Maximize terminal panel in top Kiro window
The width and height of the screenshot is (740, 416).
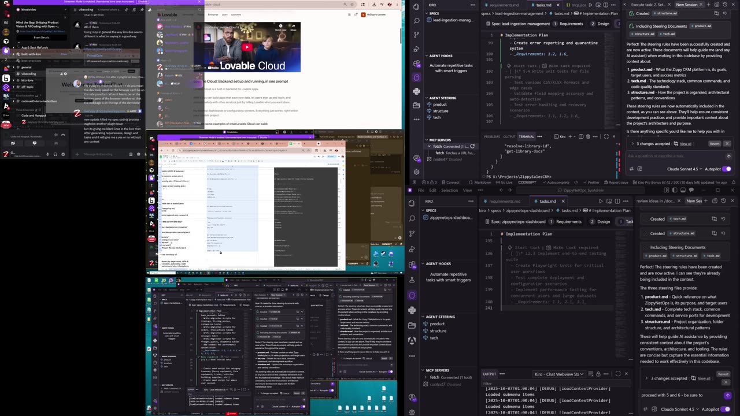point(606,136)
